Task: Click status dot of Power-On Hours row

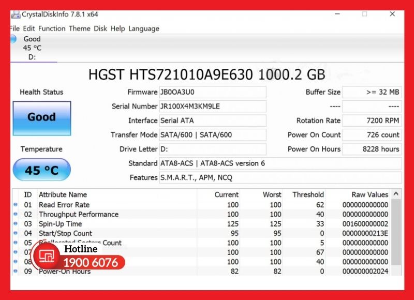Action: tap(16, 271)
